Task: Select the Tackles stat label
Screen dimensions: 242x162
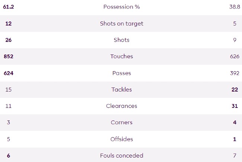Action: pos(121,89)
